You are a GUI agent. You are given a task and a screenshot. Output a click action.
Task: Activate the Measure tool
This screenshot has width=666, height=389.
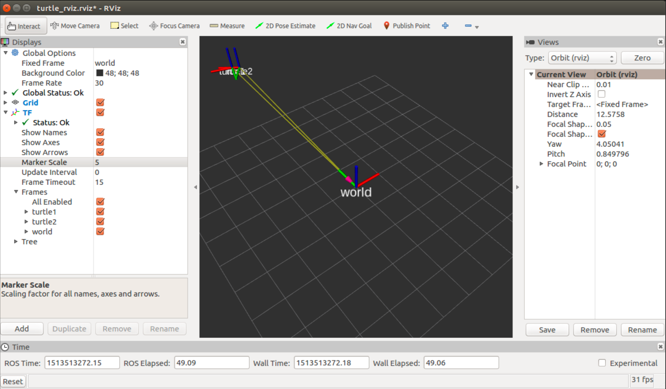pos(227,26)
